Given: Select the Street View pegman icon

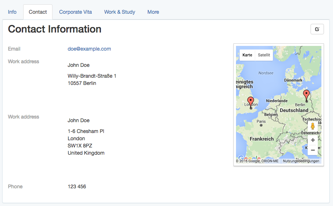Looking at the screenshot, I should coord(313,126).
